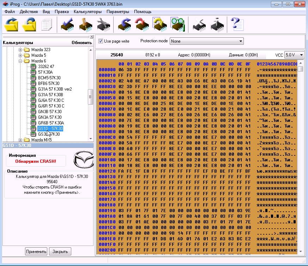Click the hex view scroll-down arrow
The width and height of the screenshot is (308, 266).
[x=301, y=251]
